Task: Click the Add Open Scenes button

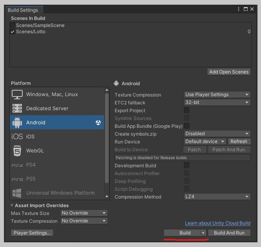Action: click(x=229, y=72)
